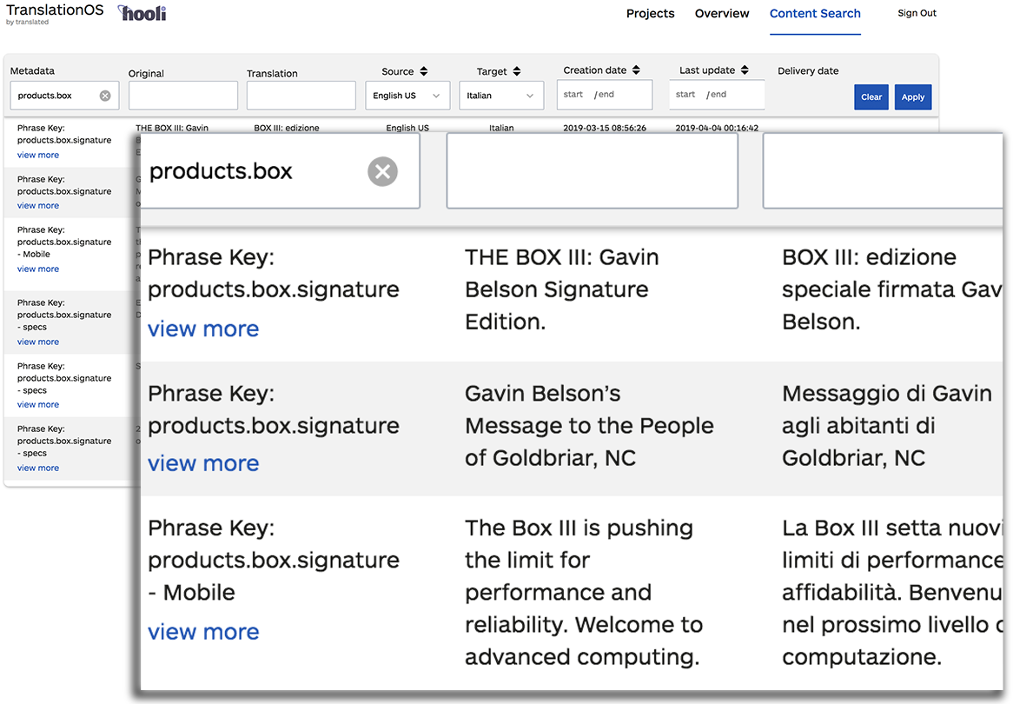
Task: Click the hooli logo
Action: [x=142, y=13]
